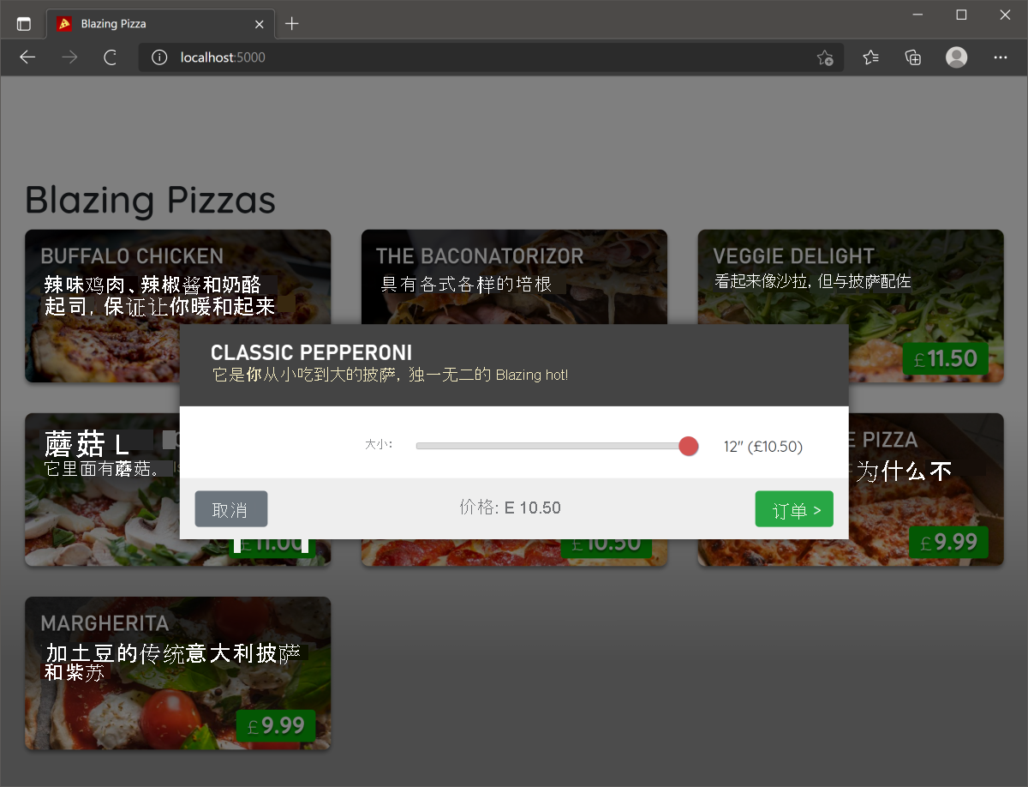Click the Blazing Pizza favicon on the tab
1028x787 pixels.
[x=67, y=24]
